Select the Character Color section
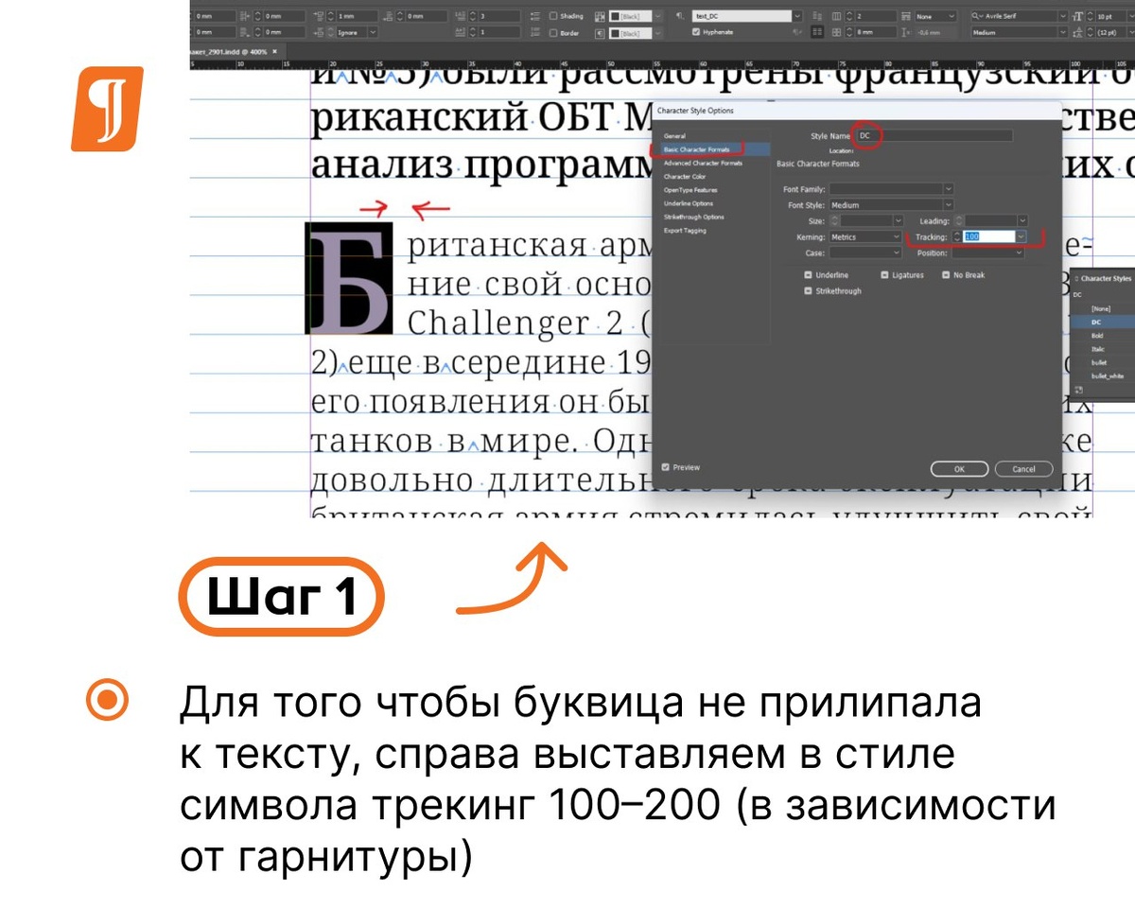This screenshot has width=1135, height=908. tap(685, 177)
